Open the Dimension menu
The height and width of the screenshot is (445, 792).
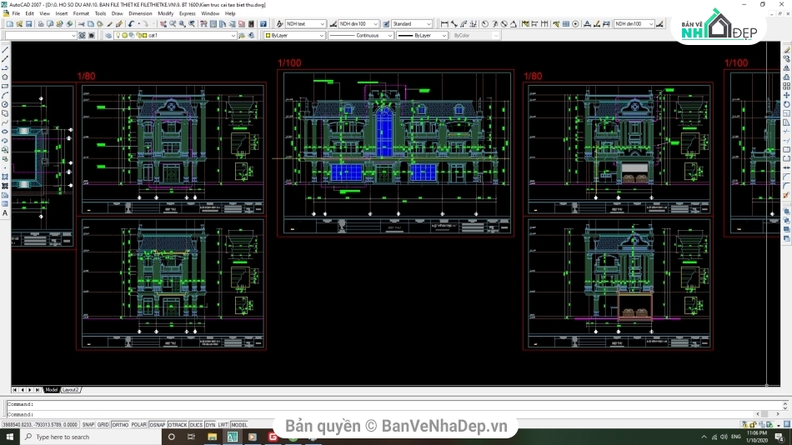point(140,13)
